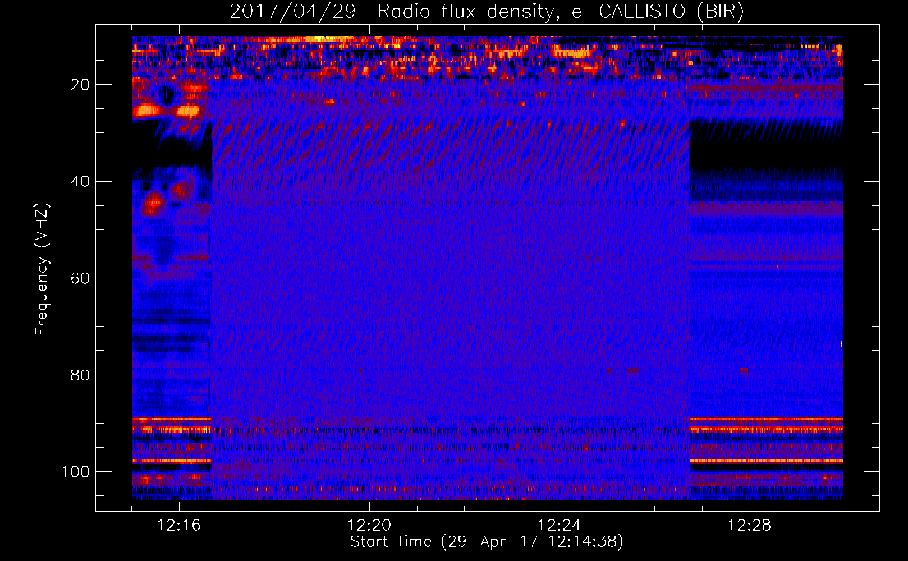
Task: Click the plot title '2017/04/29 Radio flux density'
Action: coord(392,12)
